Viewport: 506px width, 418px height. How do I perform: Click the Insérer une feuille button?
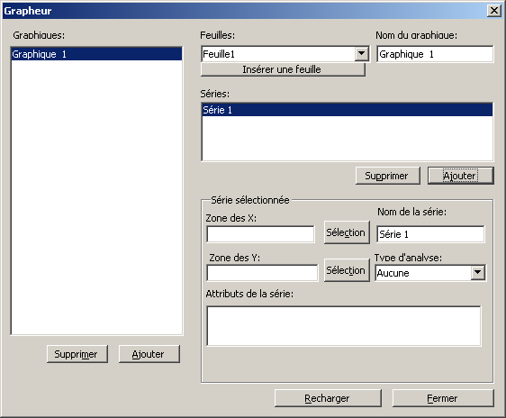point(283,69)
